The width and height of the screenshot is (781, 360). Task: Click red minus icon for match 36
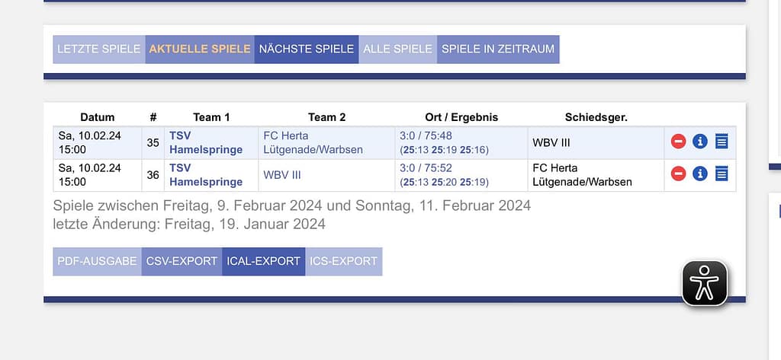(678, 174)
